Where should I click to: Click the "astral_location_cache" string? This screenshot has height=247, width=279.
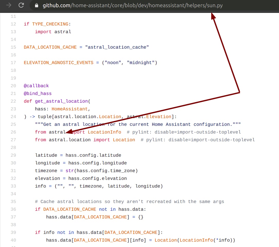117,47
